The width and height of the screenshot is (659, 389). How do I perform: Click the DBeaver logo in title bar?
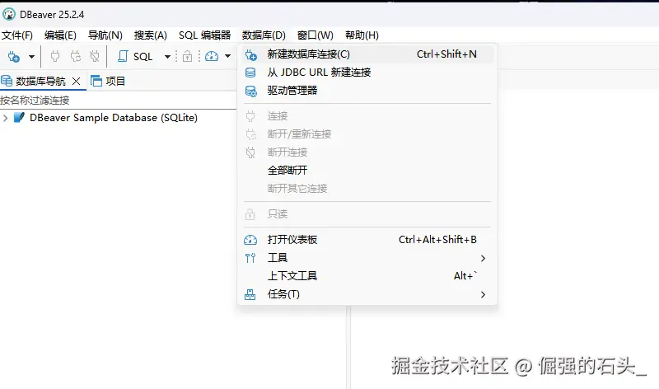9,14
